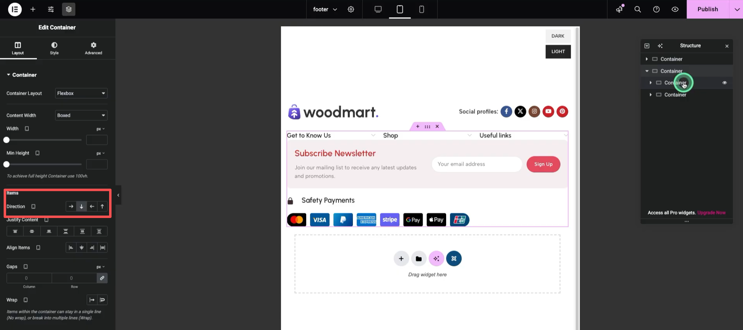
Task: Toggle linked gap values chain icon
Action: 102,278
